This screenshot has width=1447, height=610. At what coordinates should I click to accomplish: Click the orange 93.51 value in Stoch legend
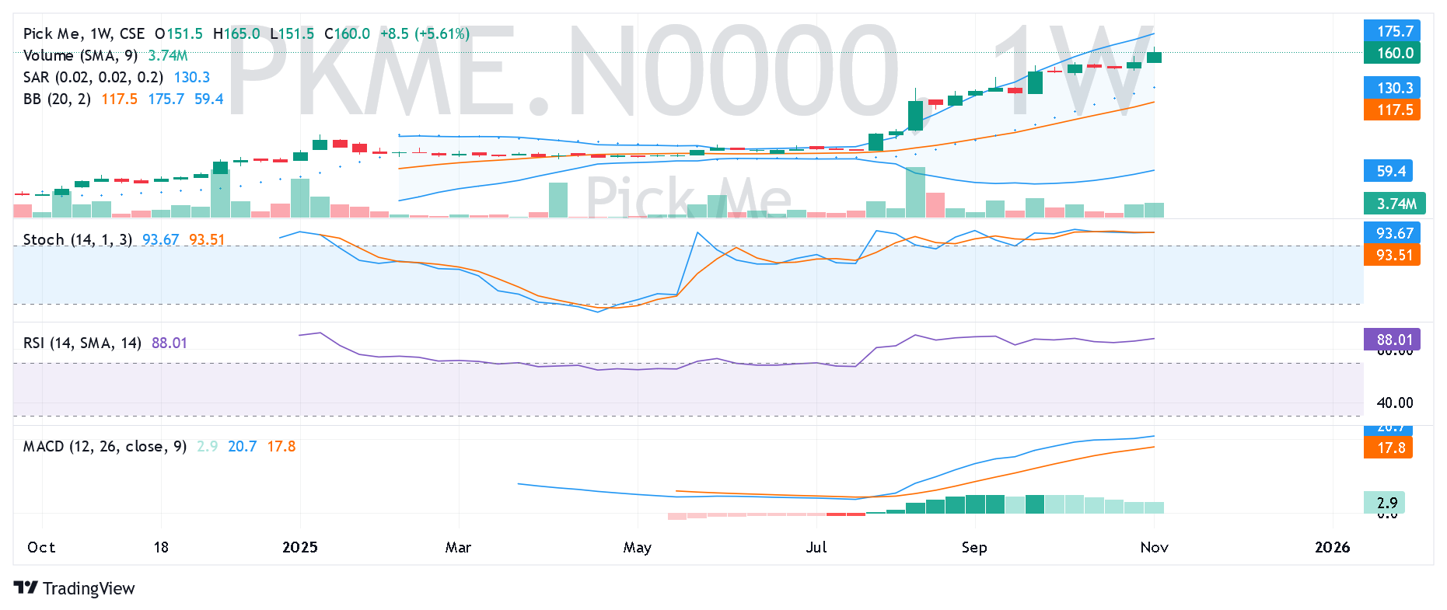207,239
